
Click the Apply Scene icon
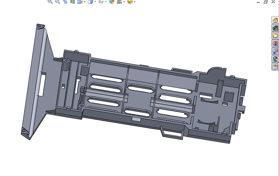119,2
